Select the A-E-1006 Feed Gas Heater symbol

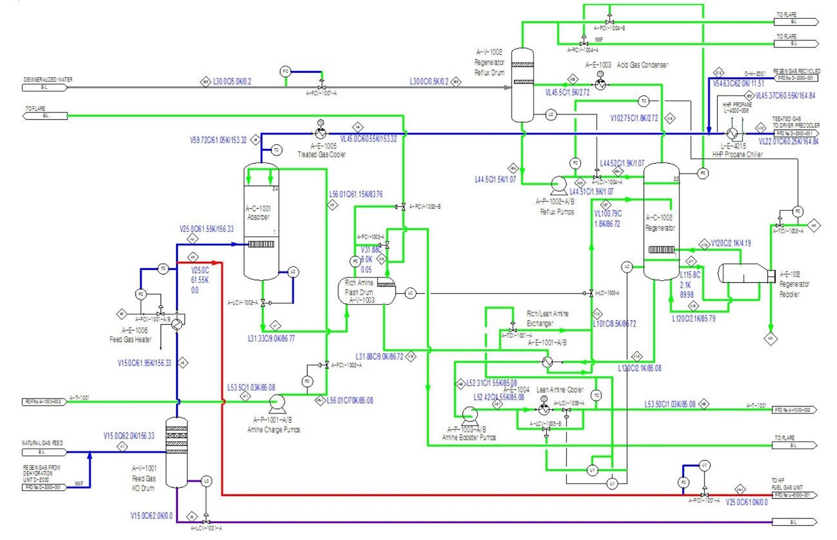coord(177,324)
